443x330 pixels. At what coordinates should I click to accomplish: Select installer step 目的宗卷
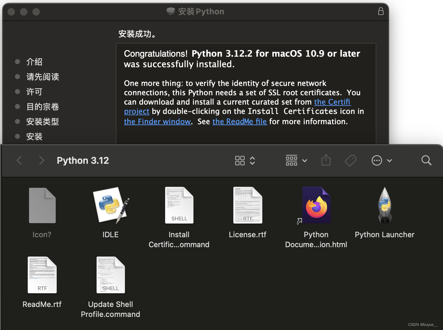[43, 107]
